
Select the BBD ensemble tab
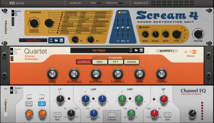click(x=100, y=62)
